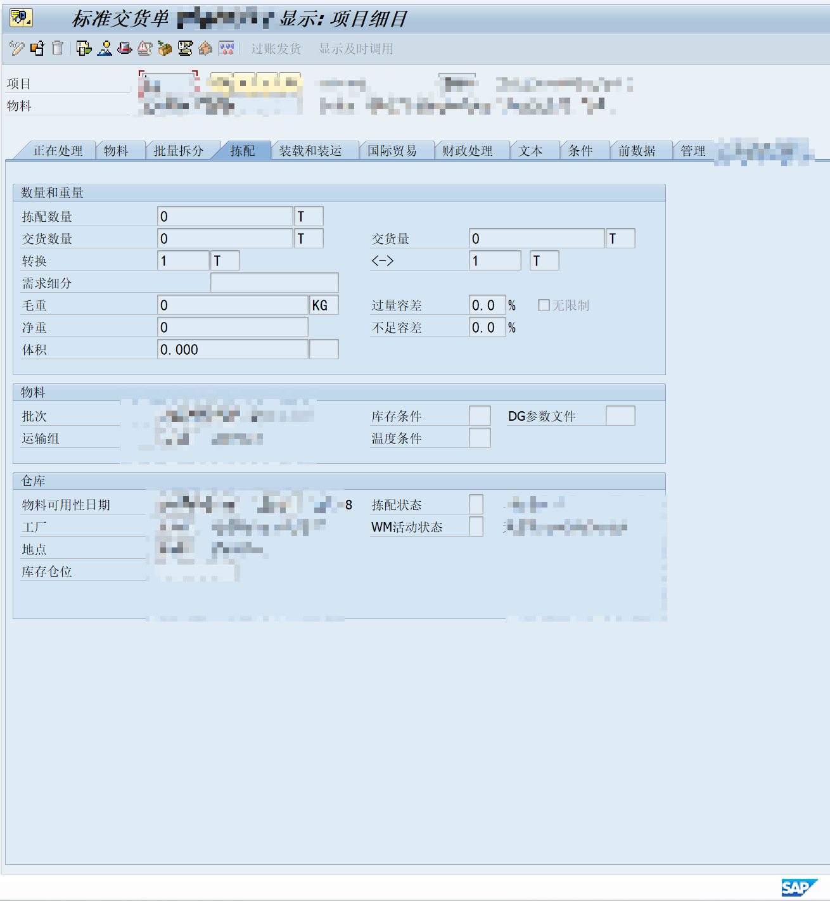Toggle display/change mode with the pencil icon

pos(17,48)
